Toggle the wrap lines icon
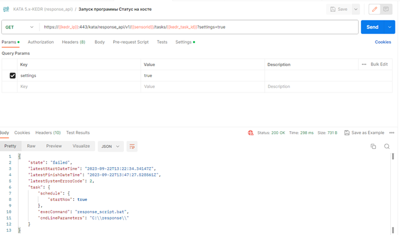Image resolution: width=400 pixels, height=235 pixels. pyautogui.click(x=133, y=147)
